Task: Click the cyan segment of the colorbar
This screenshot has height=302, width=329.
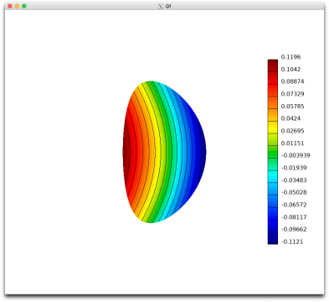Action: click(273, 176)
